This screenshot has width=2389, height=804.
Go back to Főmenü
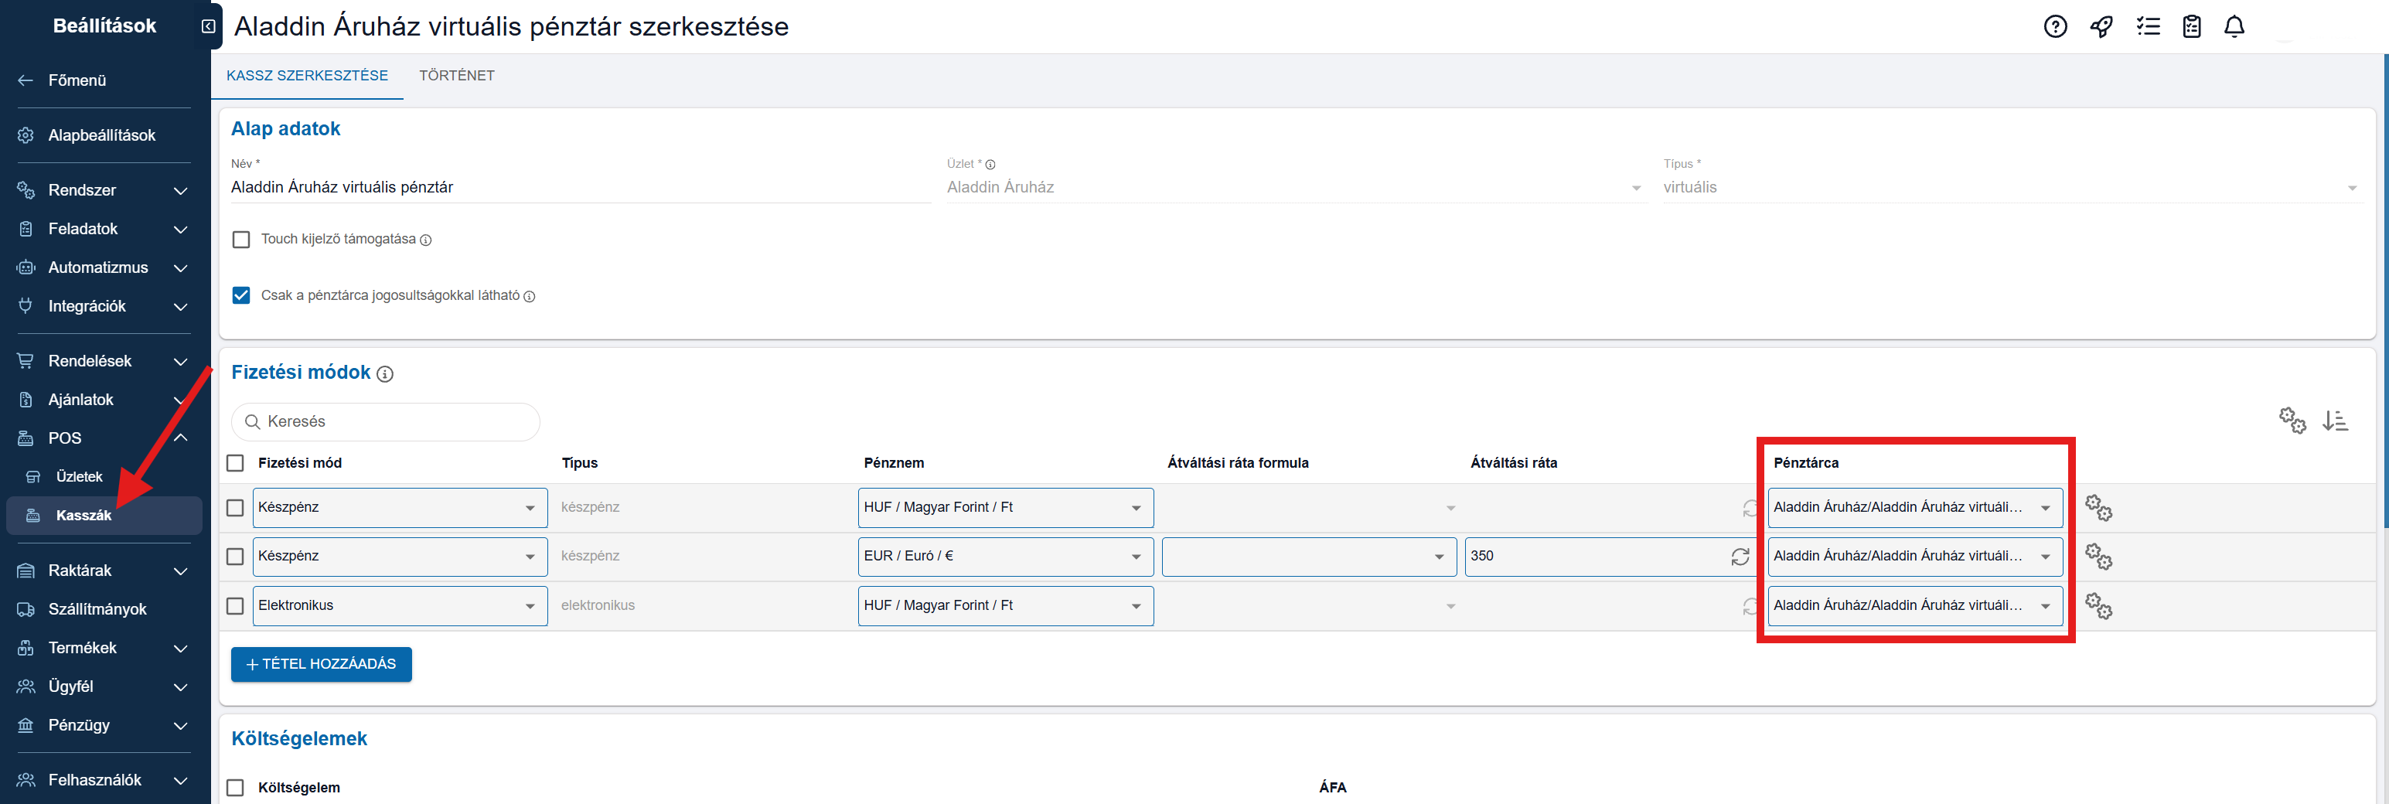(77, 80)
